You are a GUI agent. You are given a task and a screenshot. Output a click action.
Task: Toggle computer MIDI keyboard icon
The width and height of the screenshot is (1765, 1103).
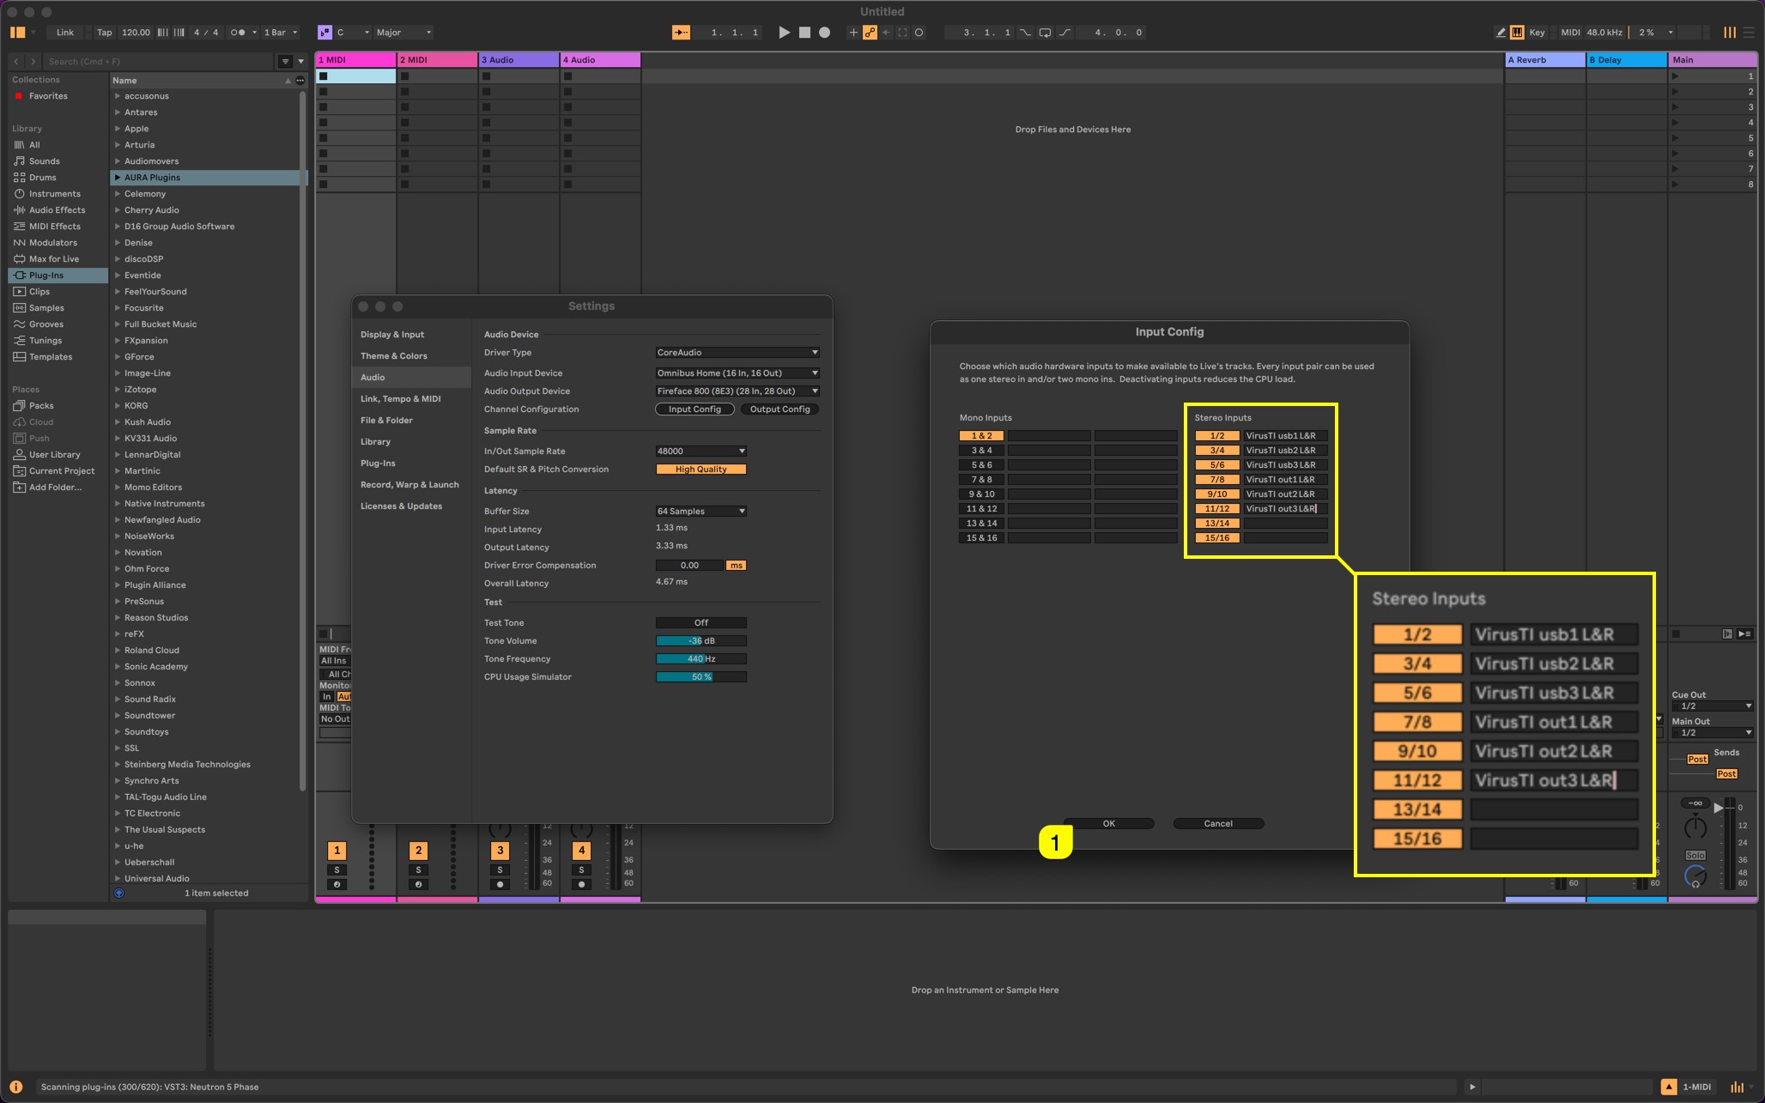pyautogui.click(x=1517, y=33)
